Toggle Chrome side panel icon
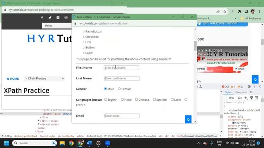The image size is (264, 148). tap(246, 12)
